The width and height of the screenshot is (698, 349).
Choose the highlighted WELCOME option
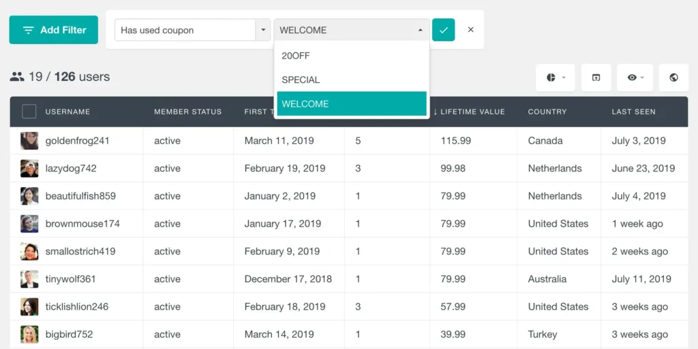(x=352, y=103)
